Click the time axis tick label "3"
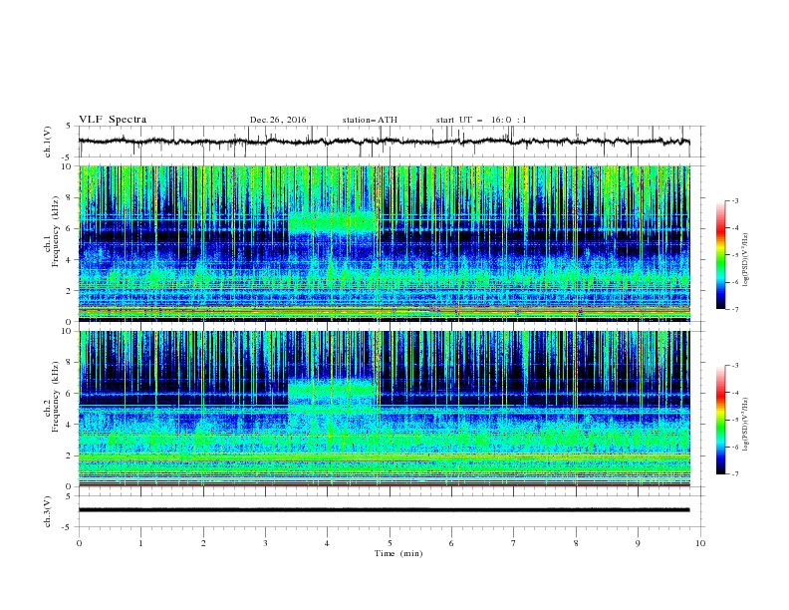 265,543
